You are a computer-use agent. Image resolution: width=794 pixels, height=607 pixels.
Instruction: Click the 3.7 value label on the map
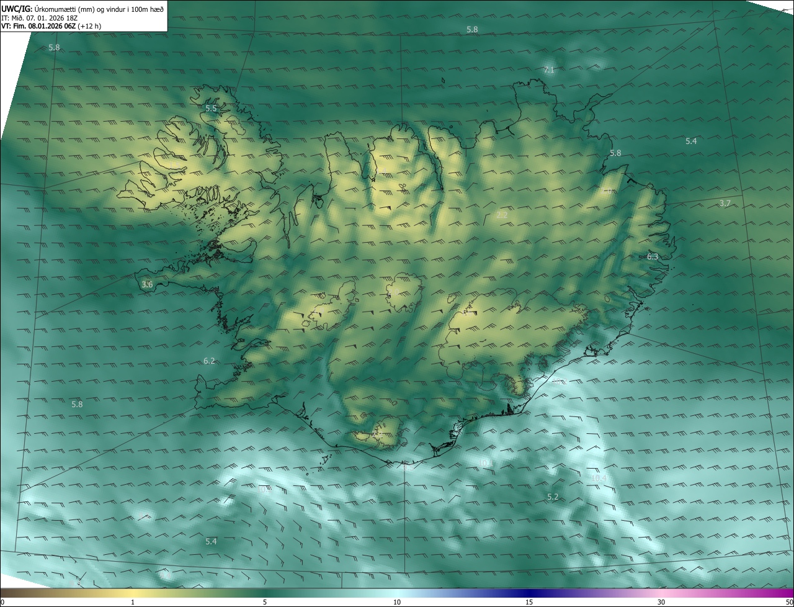point(725,204)
